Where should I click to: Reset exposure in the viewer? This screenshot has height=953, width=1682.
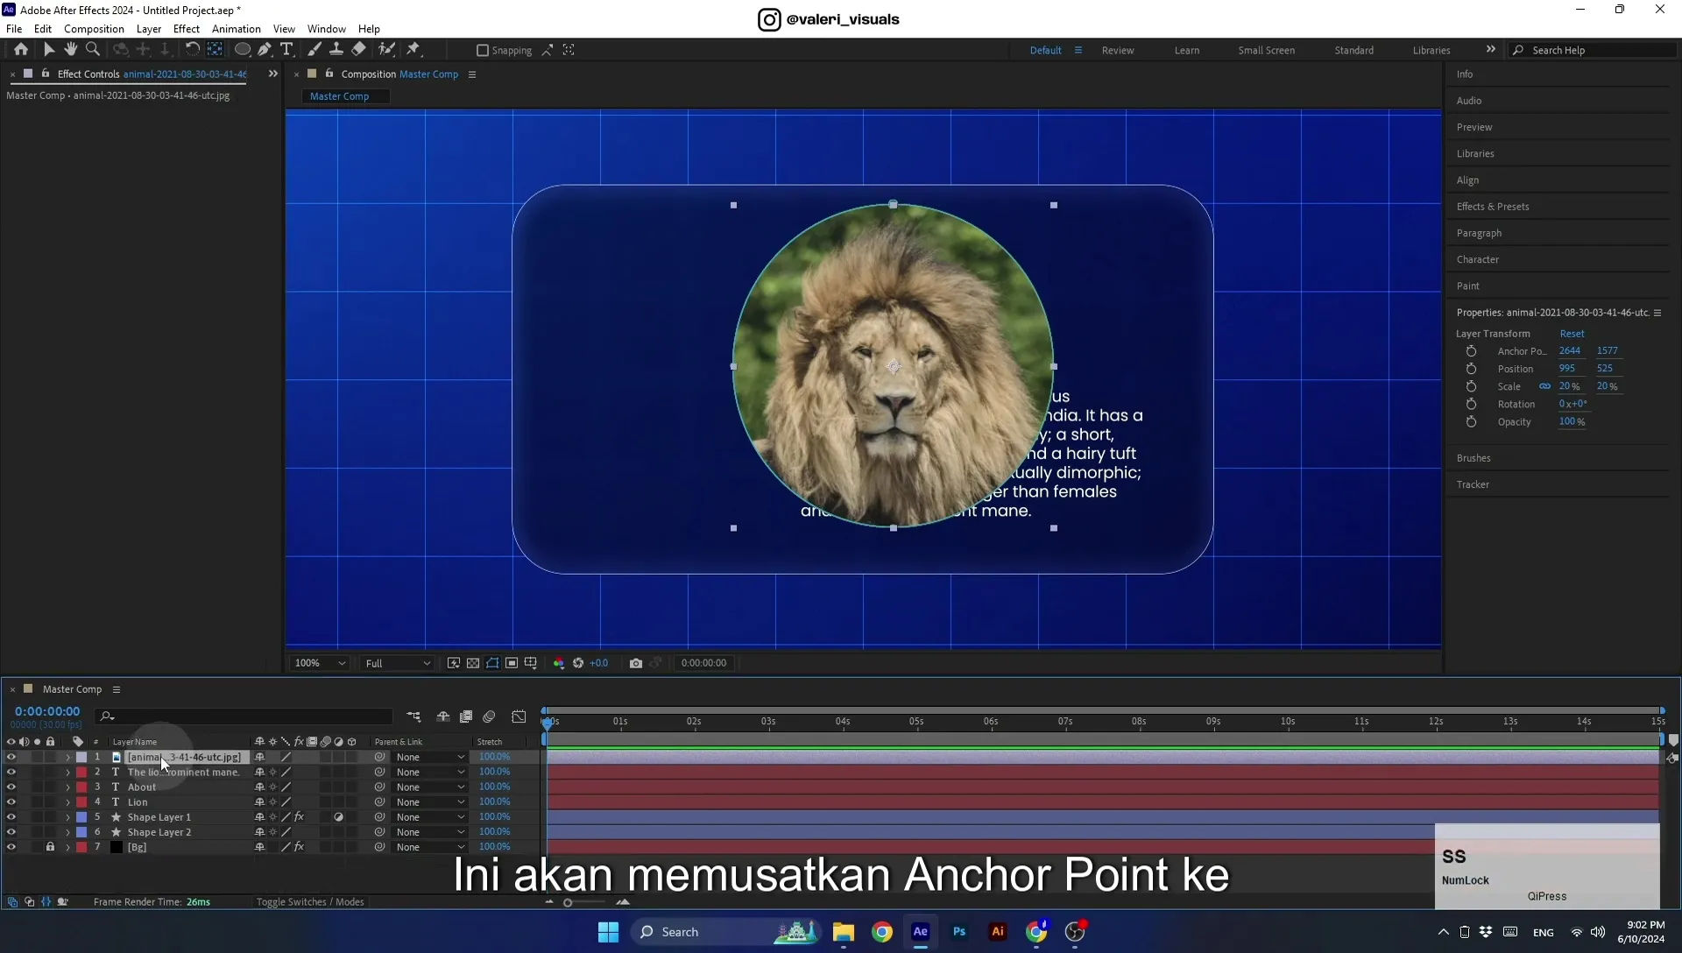[x=578, y=663]
